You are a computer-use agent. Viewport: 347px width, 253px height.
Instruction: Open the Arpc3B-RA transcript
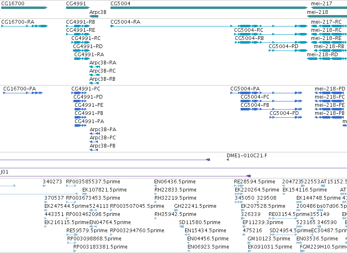(95, 67)
